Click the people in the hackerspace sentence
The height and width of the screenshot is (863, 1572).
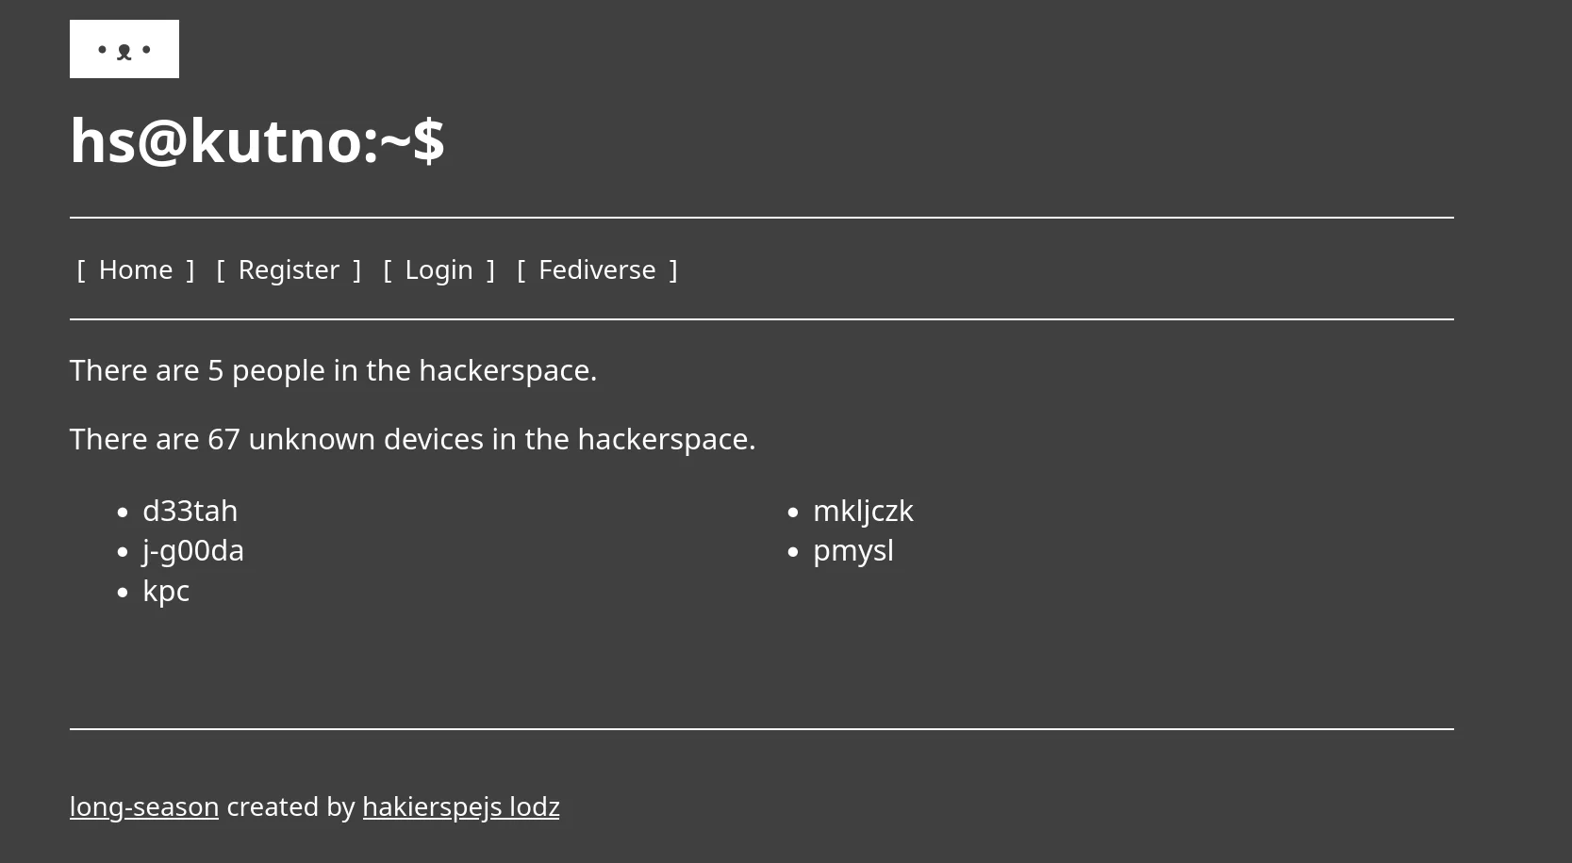(333, 370)
